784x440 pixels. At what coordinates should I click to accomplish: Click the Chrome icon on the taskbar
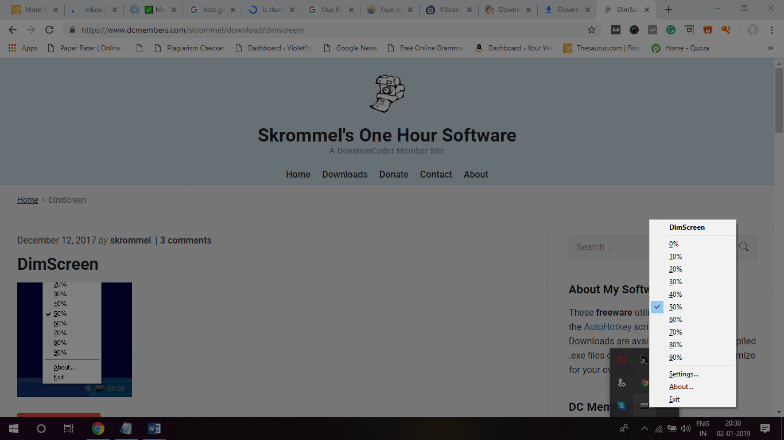click(x=98, y=429)
